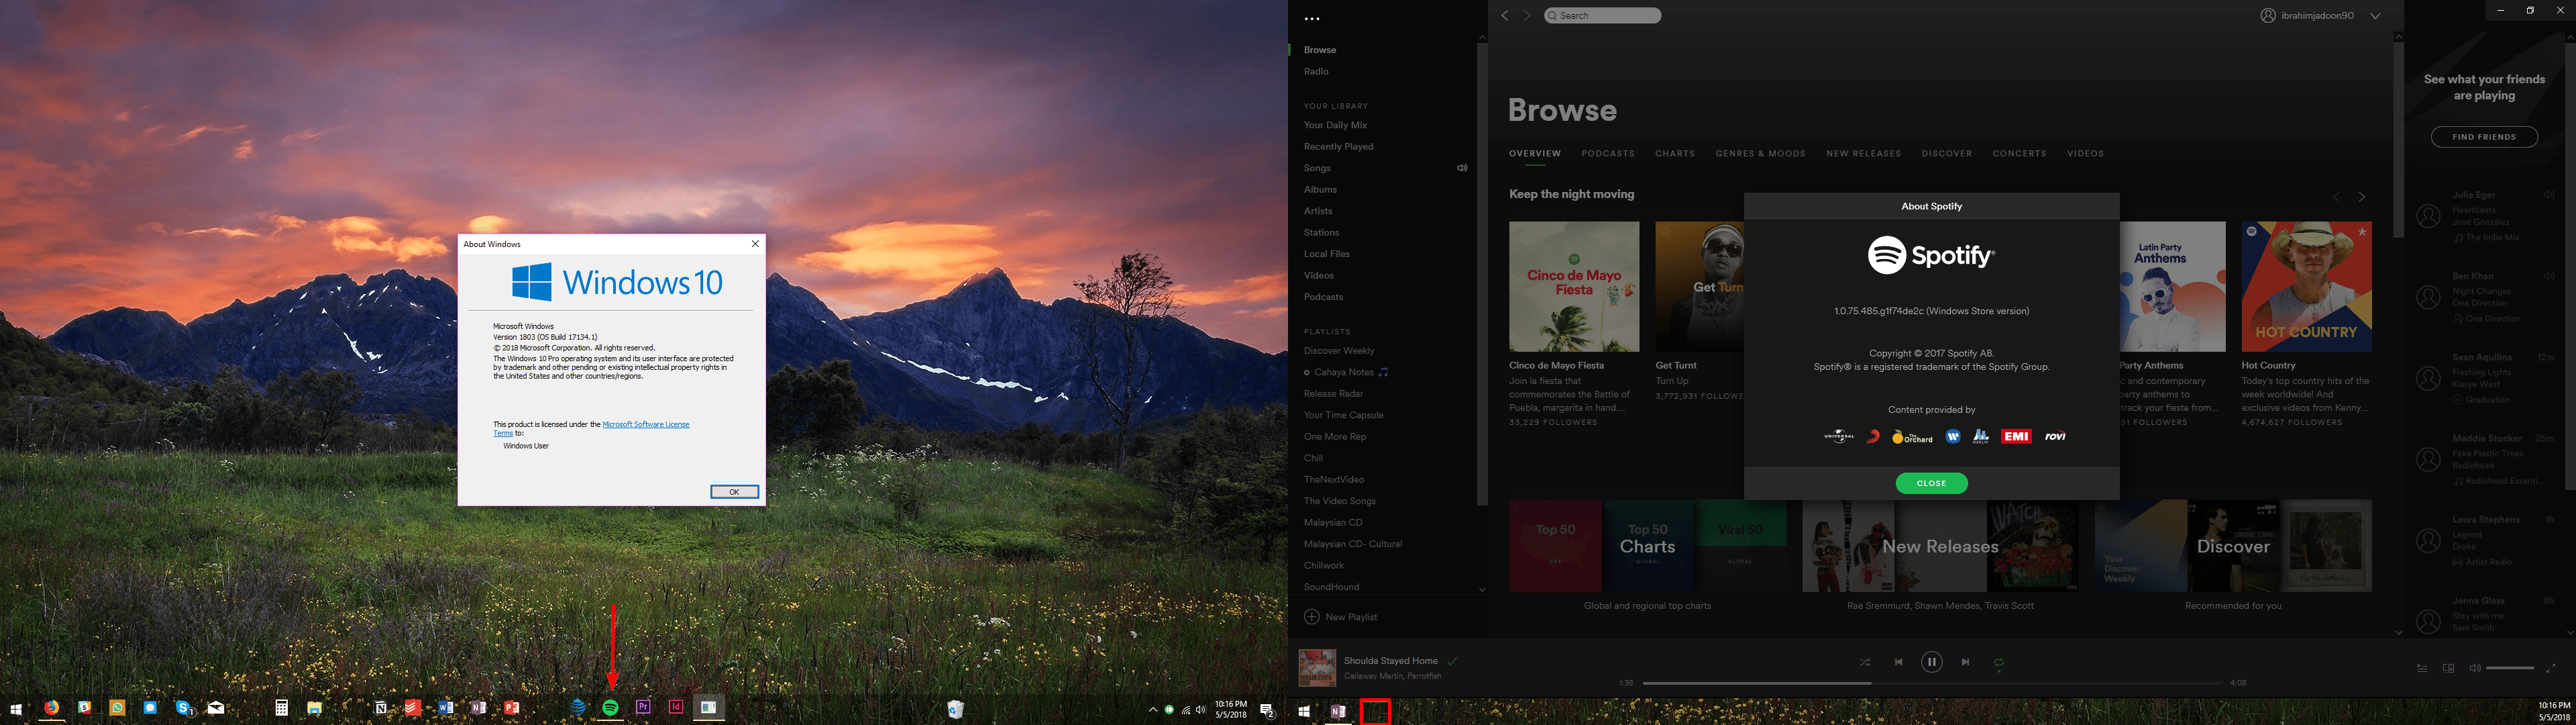This screenshot has height=725, width=2576.
Task: Open the three-dots Spotify menu
Action: pyautogui.click(x=1312, y=19)
